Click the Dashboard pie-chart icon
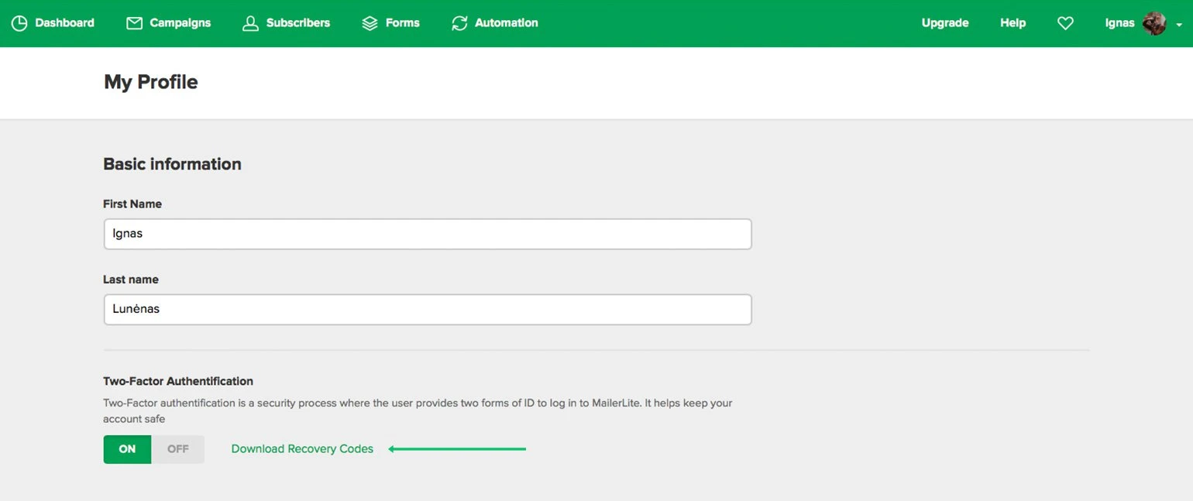The image size is (1193, 501). point(19,23)
